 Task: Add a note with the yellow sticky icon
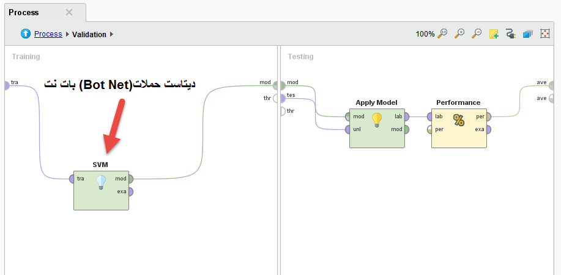pos(494,34)
